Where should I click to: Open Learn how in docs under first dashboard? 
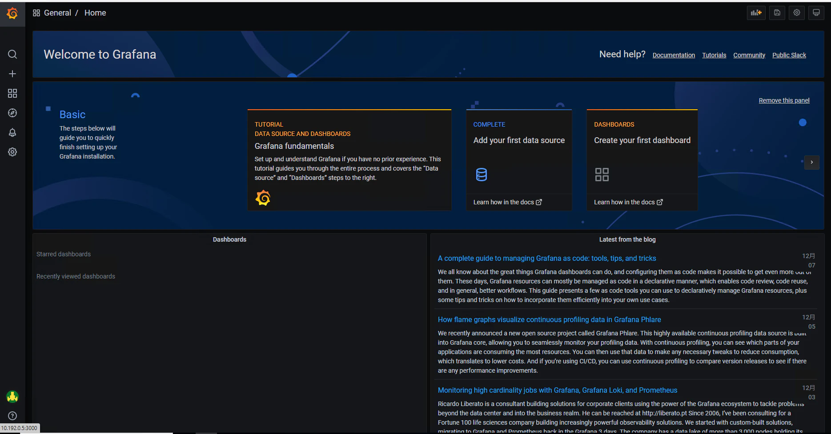[x=628, y=202]
